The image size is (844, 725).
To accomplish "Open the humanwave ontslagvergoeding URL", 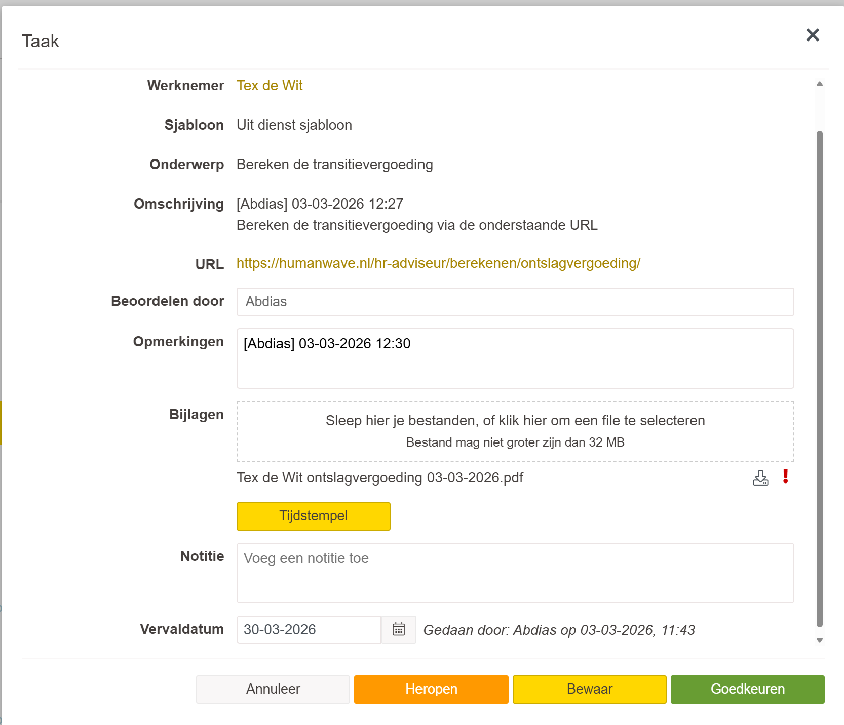I will (x=438, y=263).
